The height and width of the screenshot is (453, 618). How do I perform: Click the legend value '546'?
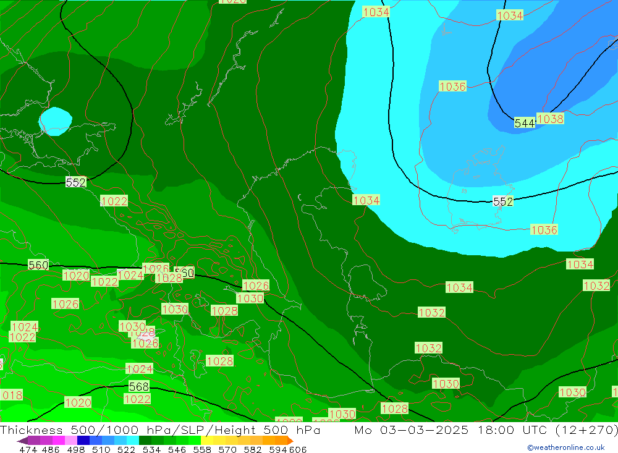177,449
